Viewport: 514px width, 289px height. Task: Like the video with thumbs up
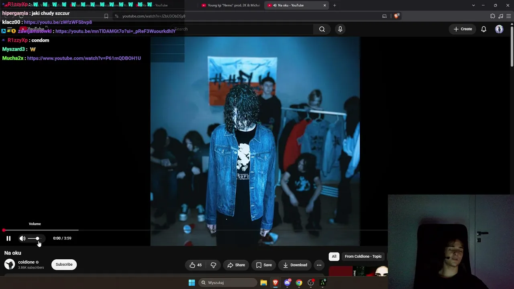coord(196,265)
